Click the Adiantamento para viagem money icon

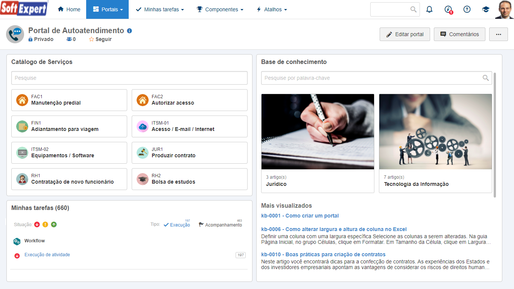(x=22, y=126)
